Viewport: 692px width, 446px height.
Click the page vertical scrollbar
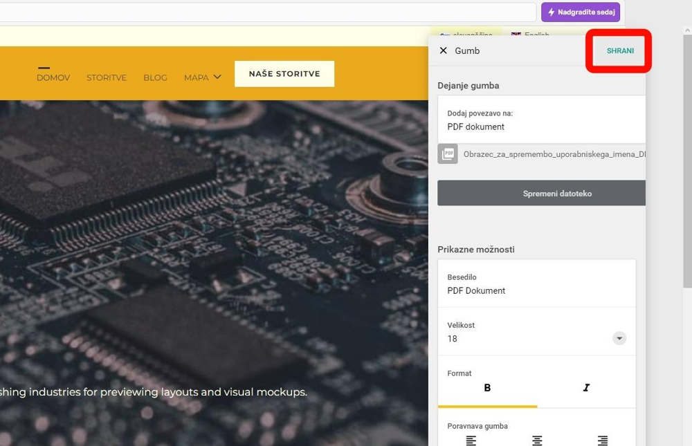[687, 161]
